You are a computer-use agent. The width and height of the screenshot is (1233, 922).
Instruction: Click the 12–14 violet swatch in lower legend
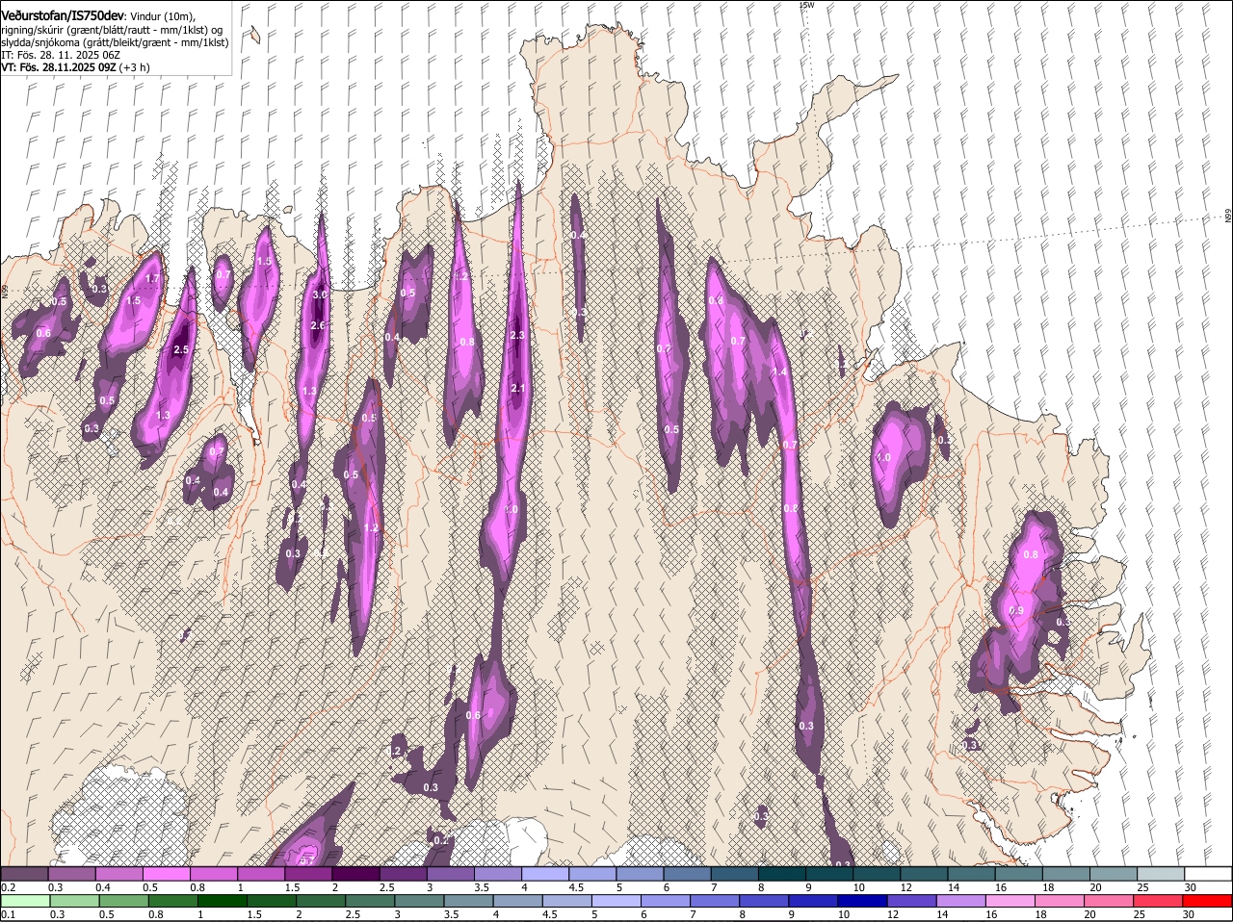(912, 901)
